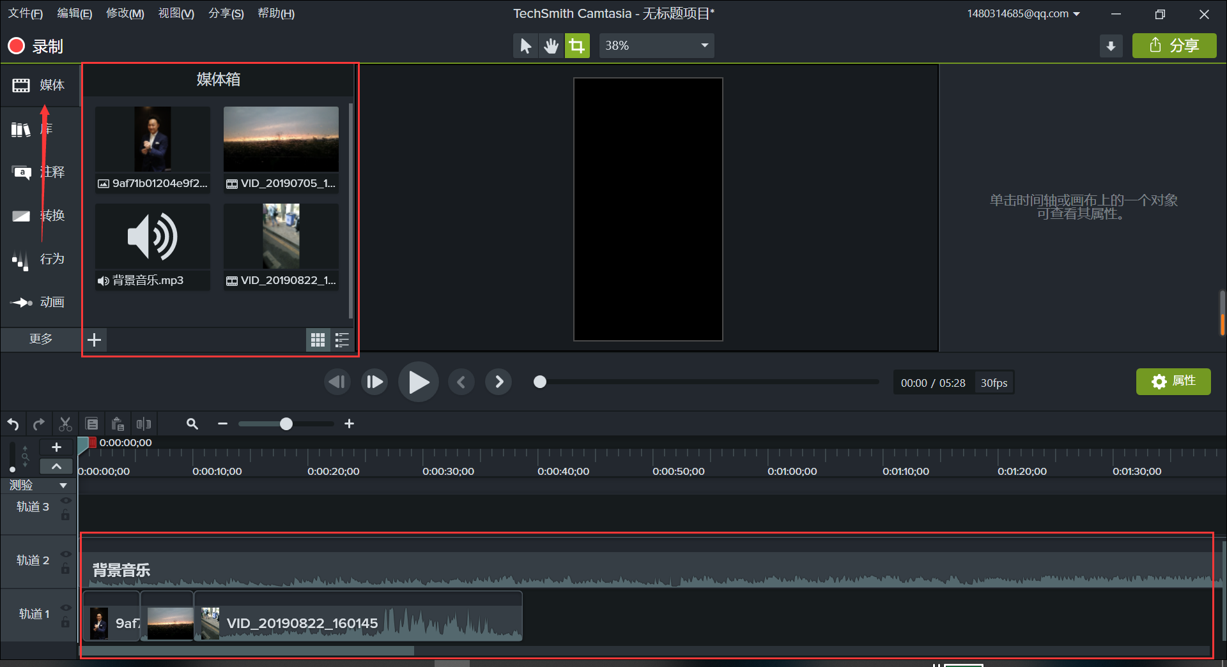1227x667 pixels.
Task: Click the 30fps frame rate label
Action: click(994, 383)
